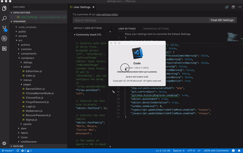Screen dimensions: 243x153
Task: Click the "git.confirmSync" setting line
Action: pos(149,92)
